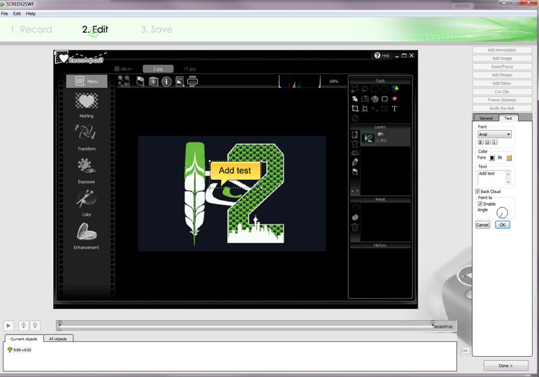Click the delete area trash icon in Areas
Image resolution: width=539 pixels, height=377 pixels.
[x=355, y=227]
